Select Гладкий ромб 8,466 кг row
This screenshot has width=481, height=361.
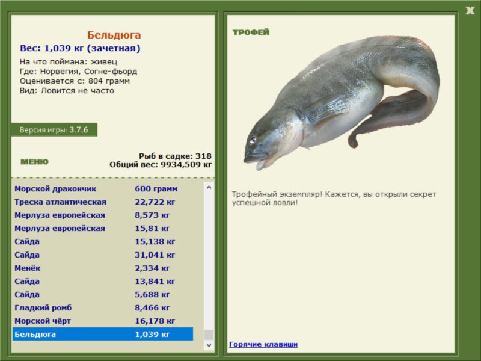103,307
